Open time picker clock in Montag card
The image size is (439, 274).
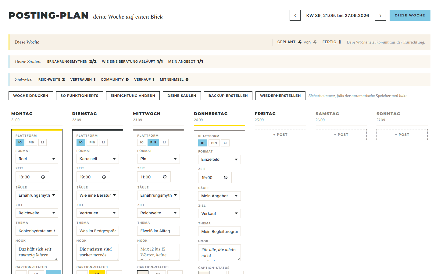point(43,177)
